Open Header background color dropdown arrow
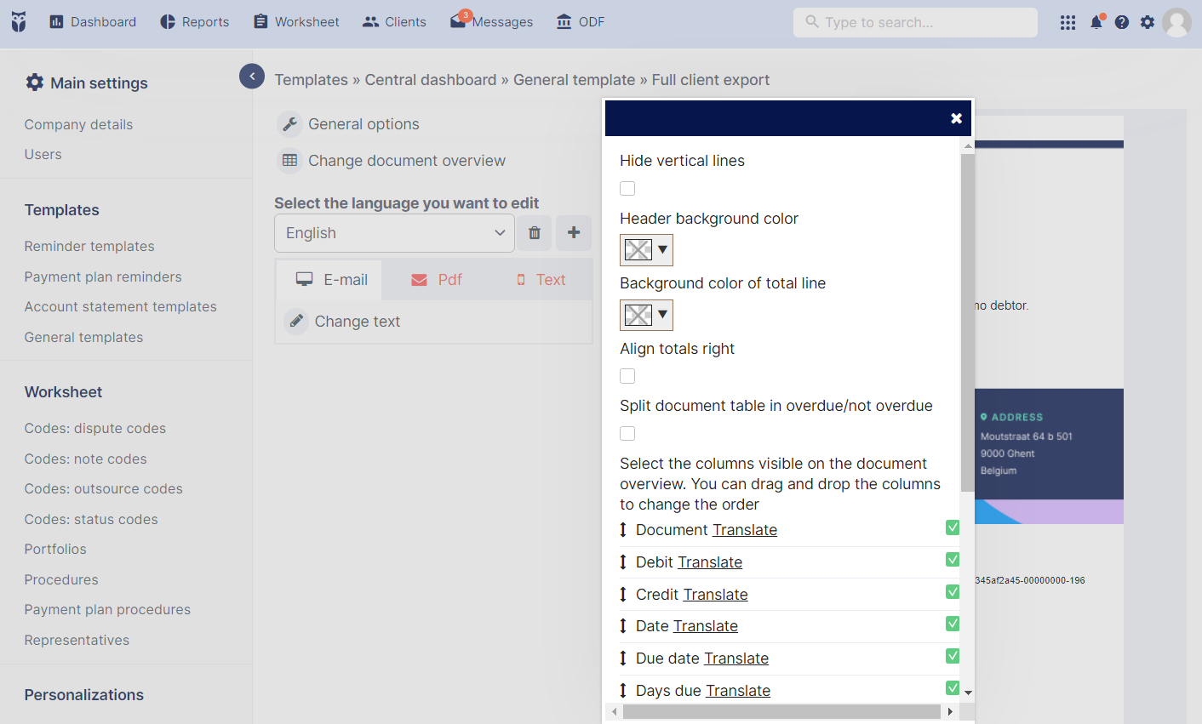The height and width of the screenshot is (724, 1202). click(x=662, y=250)
